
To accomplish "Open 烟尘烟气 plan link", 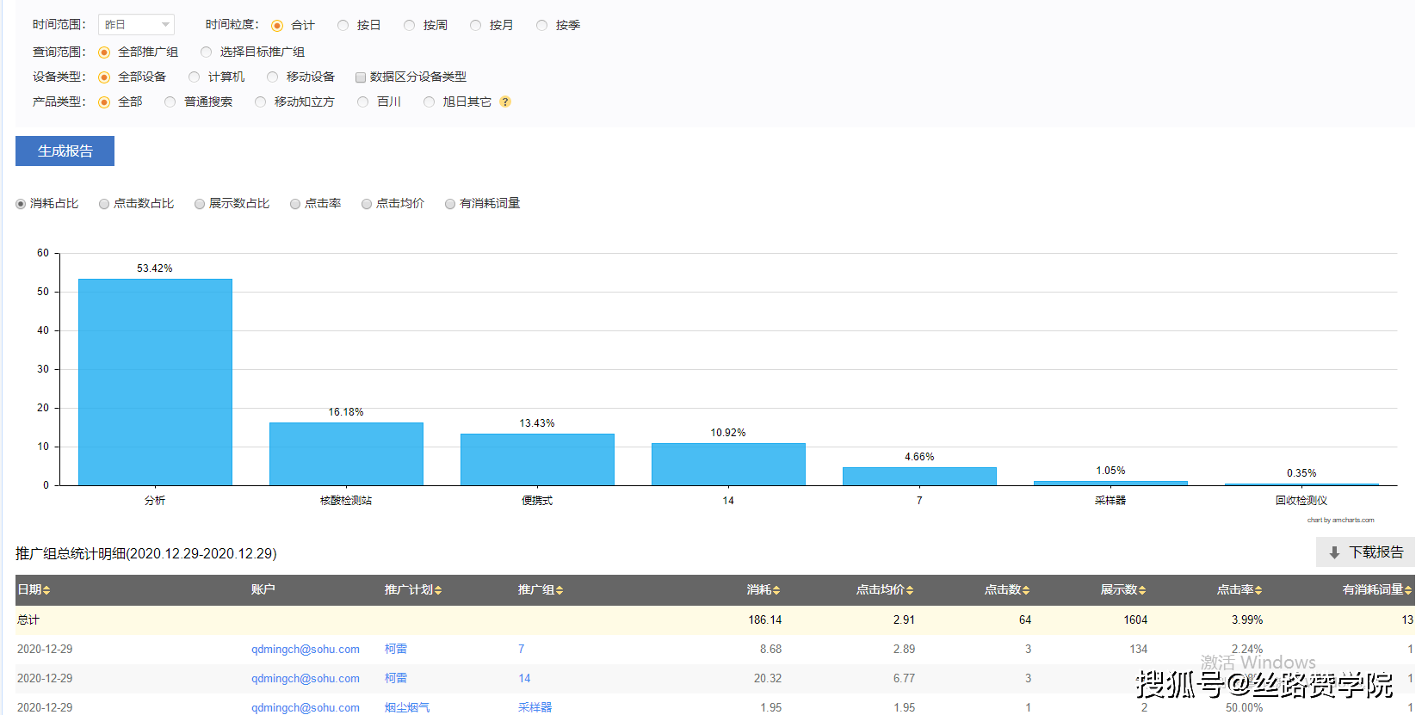I will tap(407, 707).
